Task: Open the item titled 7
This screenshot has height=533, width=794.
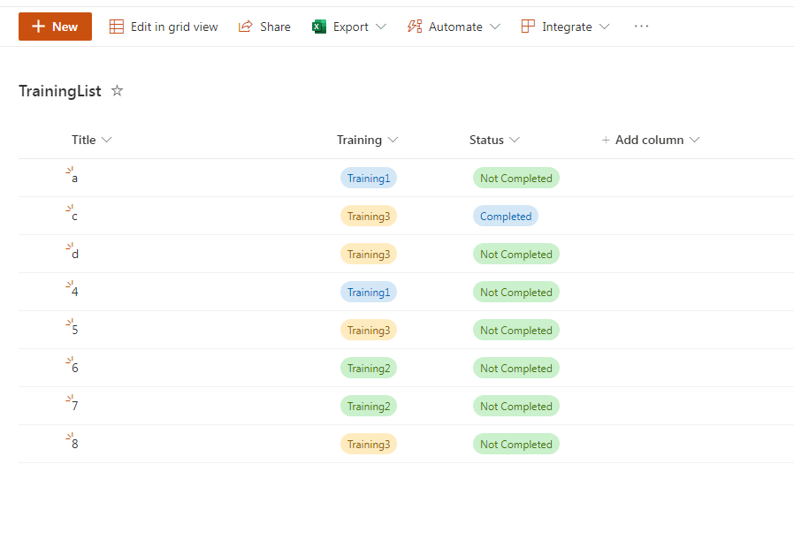Action: 75,406
